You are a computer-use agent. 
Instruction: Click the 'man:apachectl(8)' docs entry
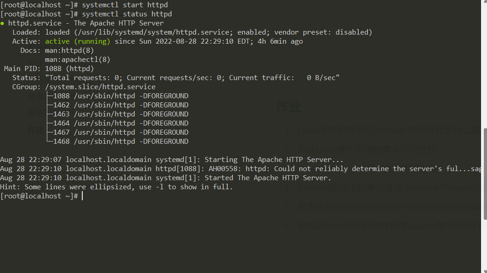[77, 60]
